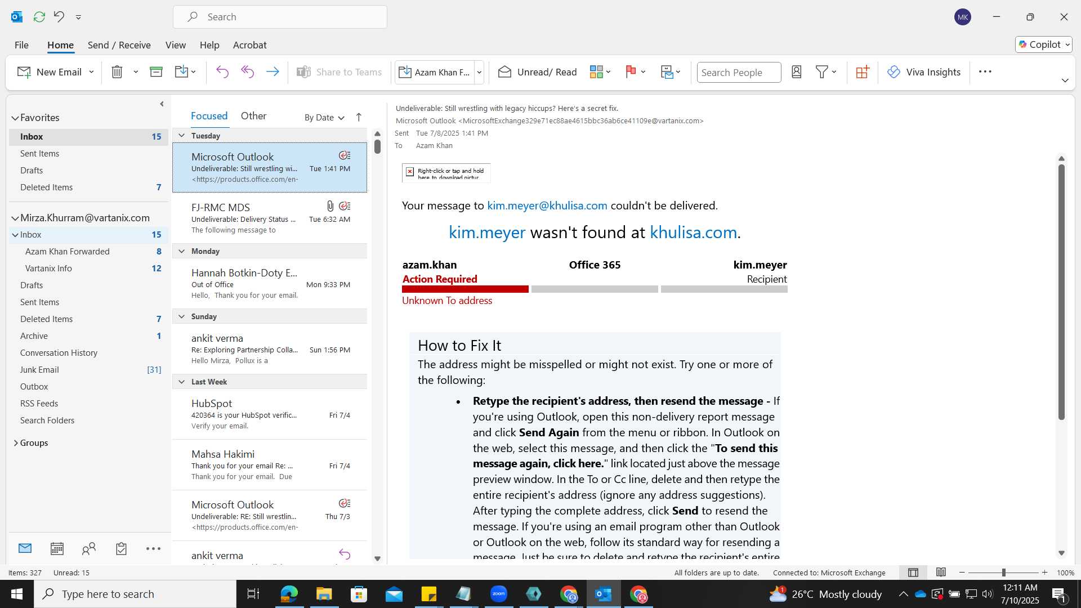Collapse the Favorites section
This screenshot has width=1081, height=608.
(15, 118)
